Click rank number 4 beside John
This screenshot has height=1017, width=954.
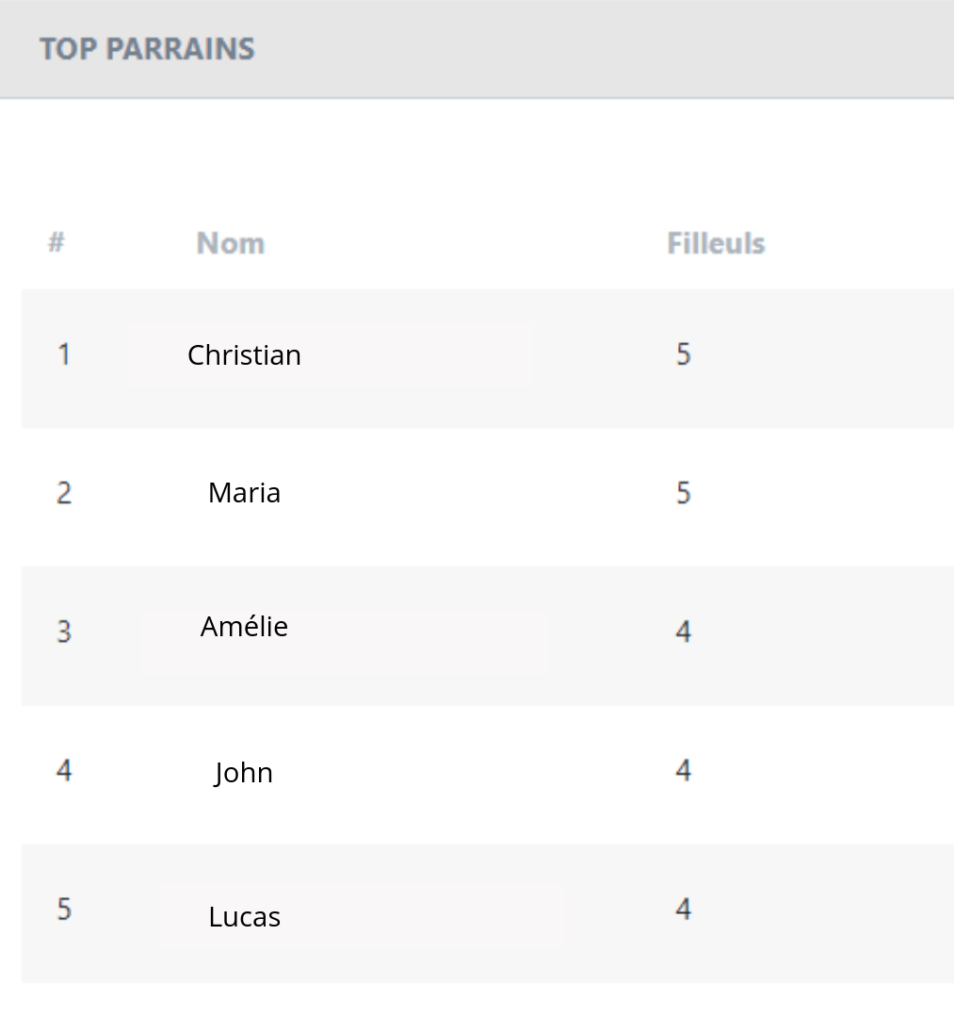(63, 771)
